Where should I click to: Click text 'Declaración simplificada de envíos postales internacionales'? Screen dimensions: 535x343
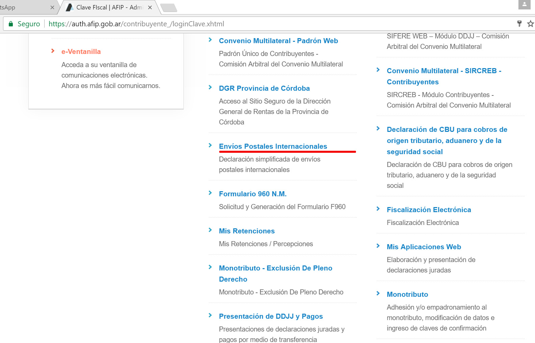(x=270, y=164)
